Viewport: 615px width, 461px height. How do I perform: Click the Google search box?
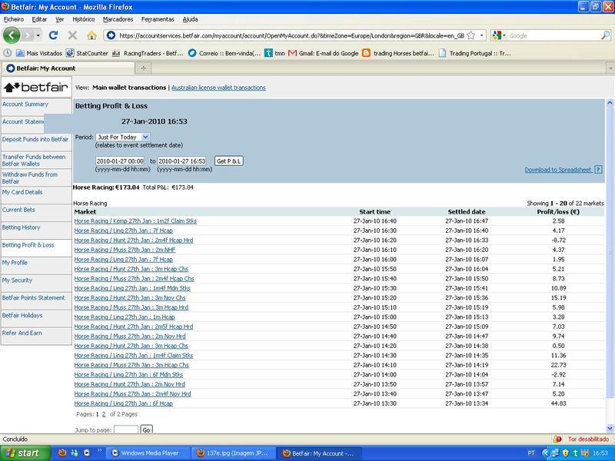(553, 35)
